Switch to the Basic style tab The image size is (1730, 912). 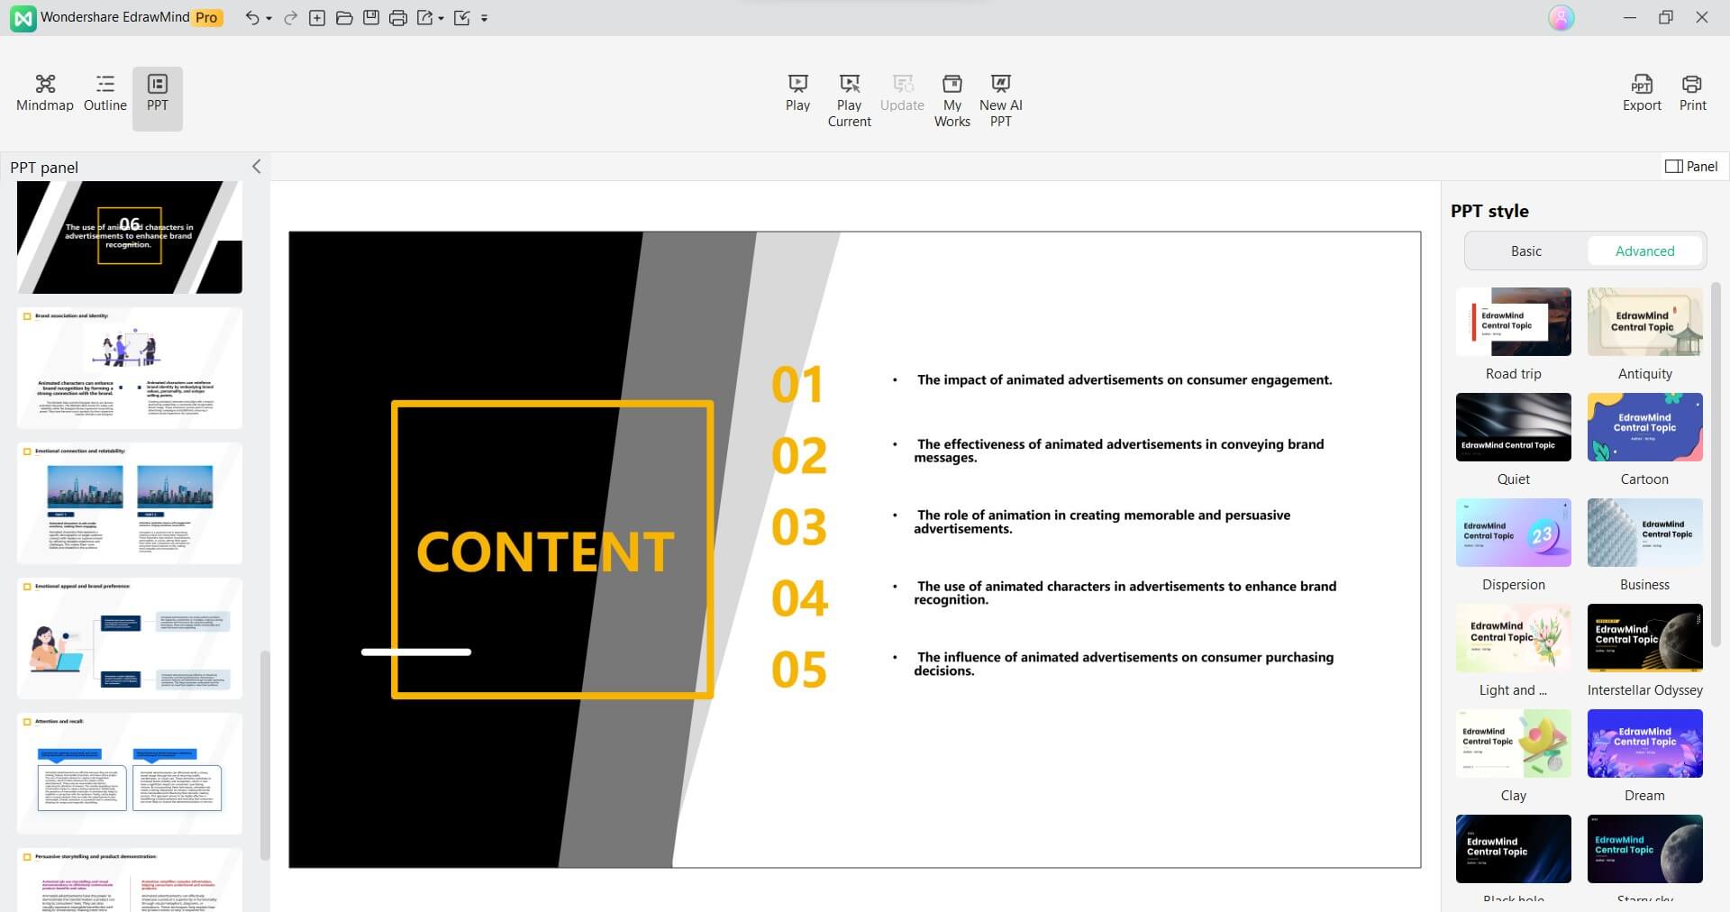[1526, 251]
